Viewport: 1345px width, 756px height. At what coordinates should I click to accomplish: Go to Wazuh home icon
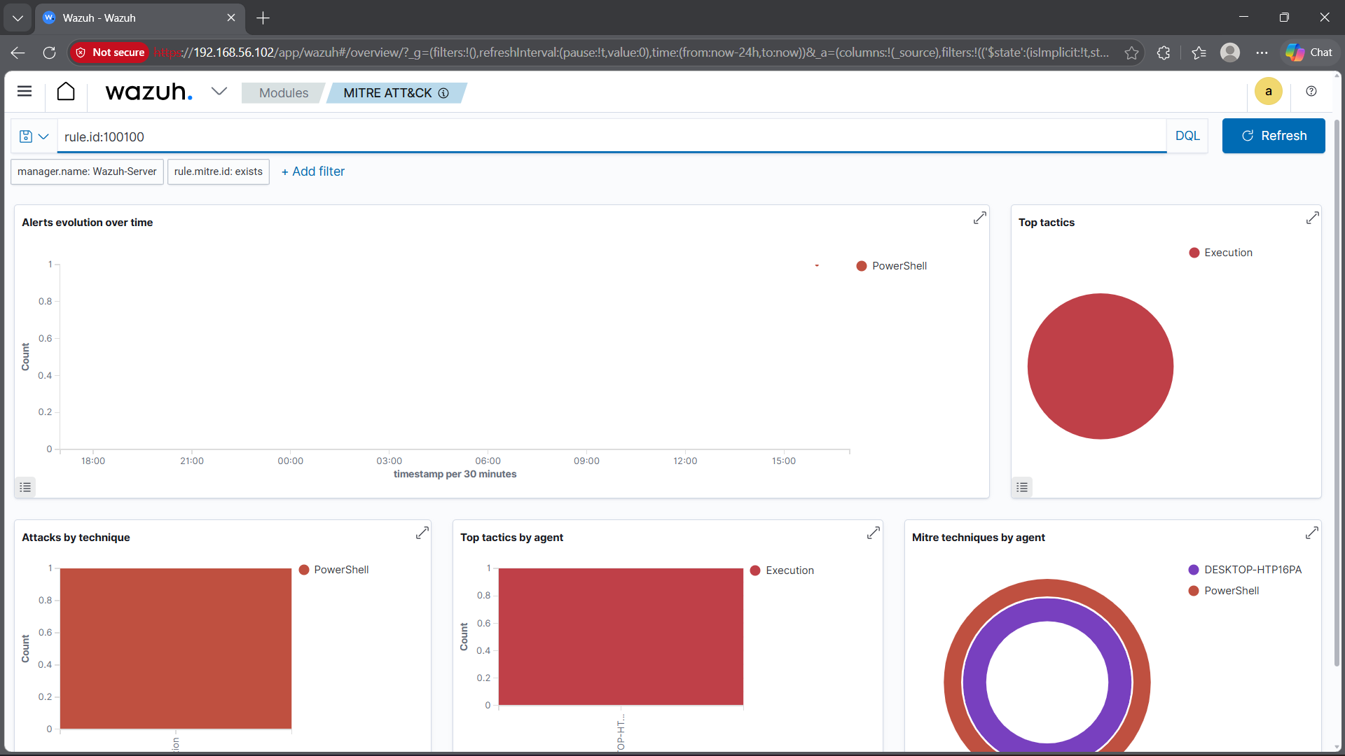(x=66, y=92)
